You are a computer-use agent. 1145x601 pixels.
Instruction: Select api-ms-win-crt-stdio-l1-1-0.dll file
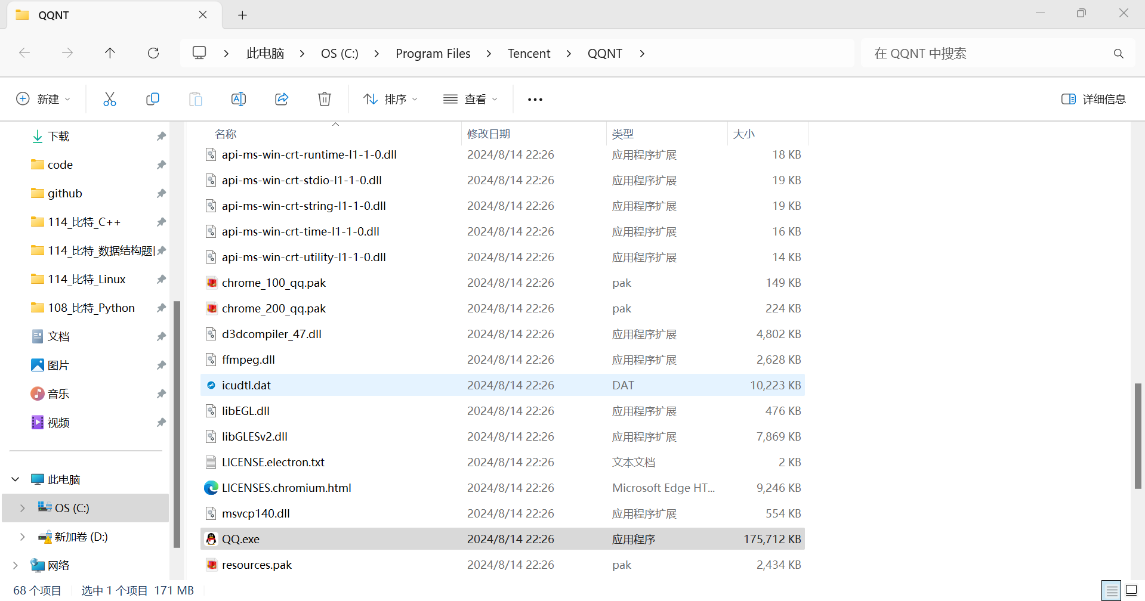point(302,180)
